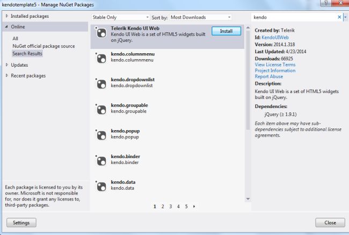Click the kendo.popup package icon
This screenshot has width=349, height=235.
pyautogui.click(x=101, y=136)
